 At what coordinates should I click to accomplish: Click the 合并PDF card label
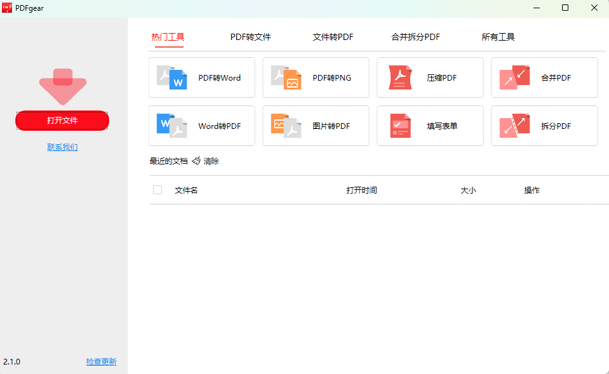pos(556,77)
